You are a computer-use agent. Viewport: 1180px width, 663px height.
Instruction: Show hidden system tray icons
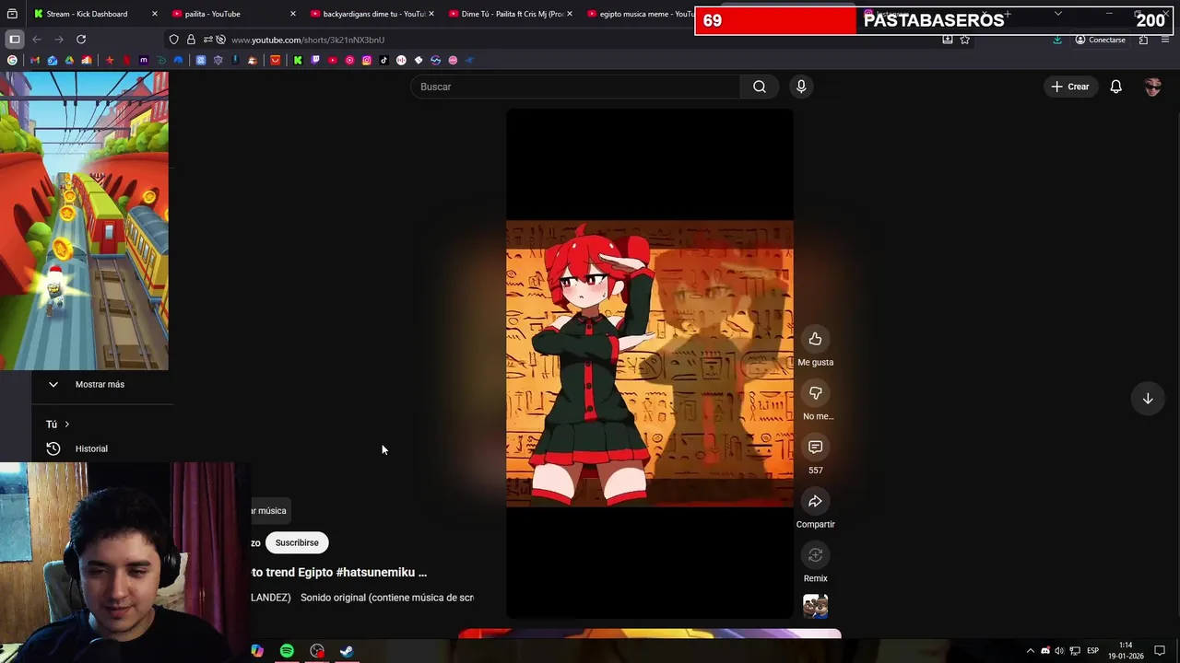[x=1031, y=651]
